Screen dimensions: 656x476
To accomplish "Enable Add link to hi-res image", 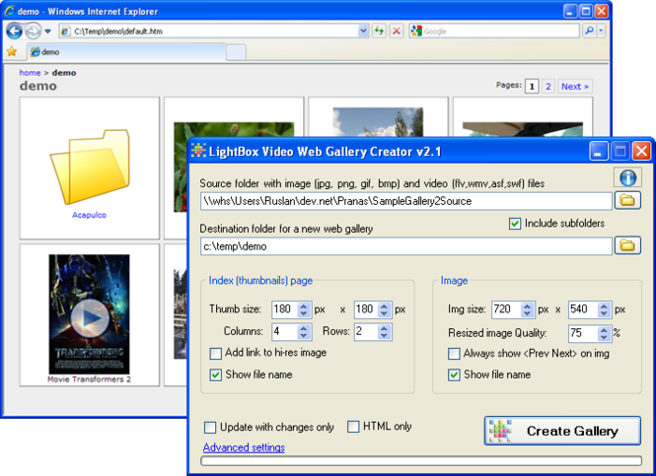I will coord(215,354).
